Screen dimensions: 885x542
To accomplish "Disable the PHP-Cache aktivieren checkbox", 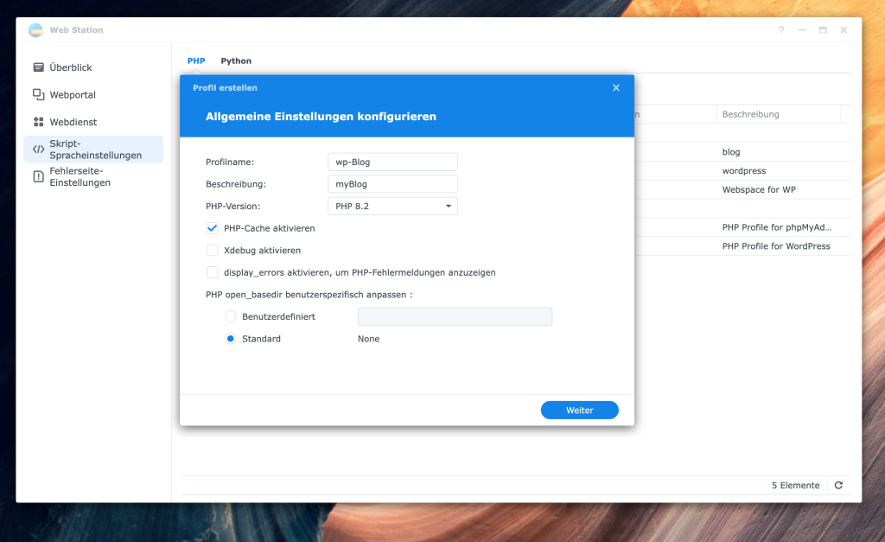I will click(x=213, y=228).
